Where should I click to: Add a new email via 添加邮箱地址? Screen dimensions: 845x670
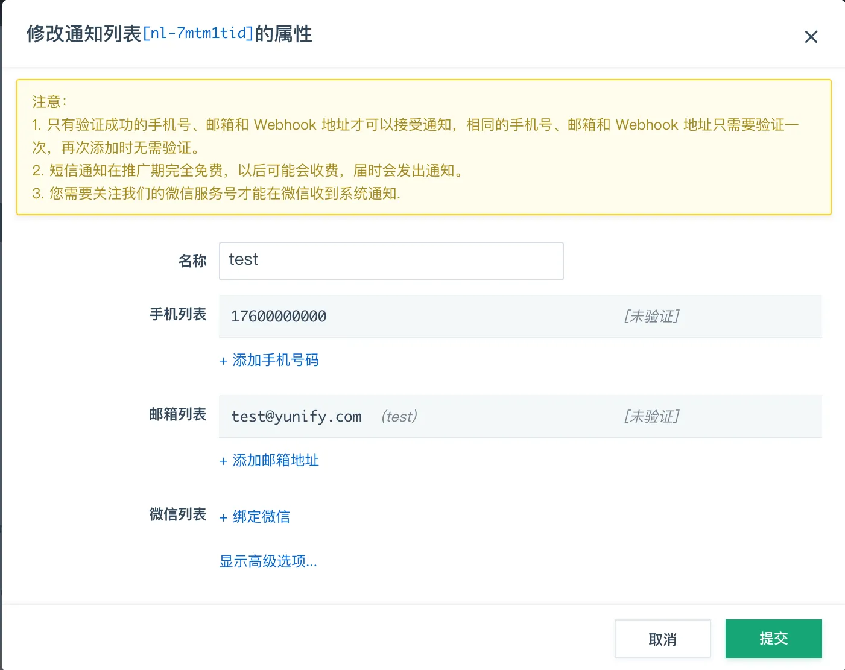269,460
